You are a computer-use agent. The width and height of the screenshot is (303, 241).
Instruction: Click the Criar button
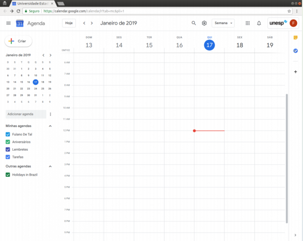click(x=18, y=41)
